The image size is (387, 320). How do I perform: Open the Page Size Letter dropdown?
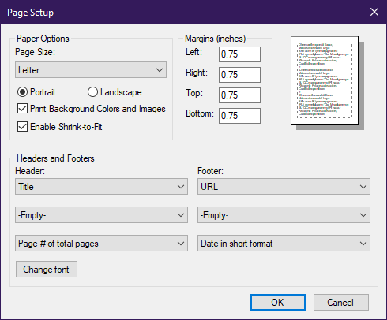[x=91, y=70]
